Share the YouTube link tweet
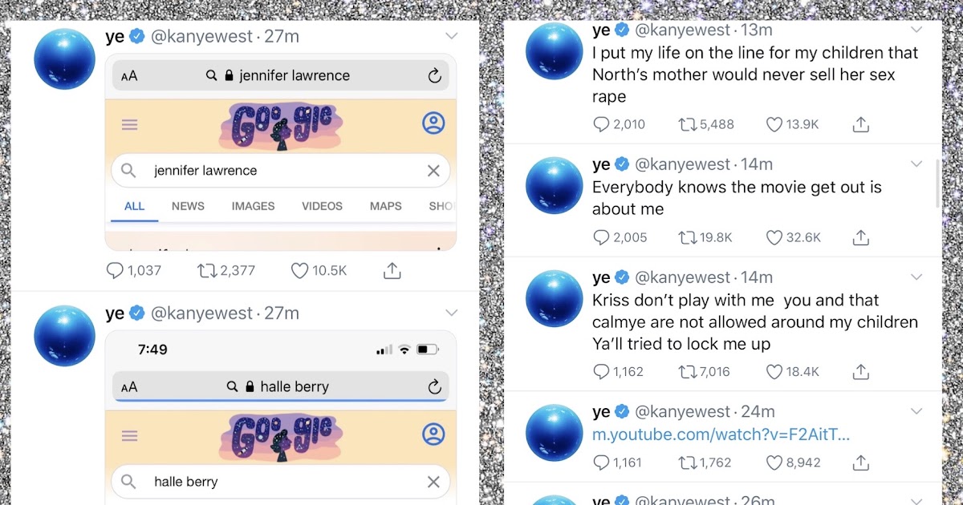Image resolution: width=963 pixels, height=505 pixels. (860, 463)
